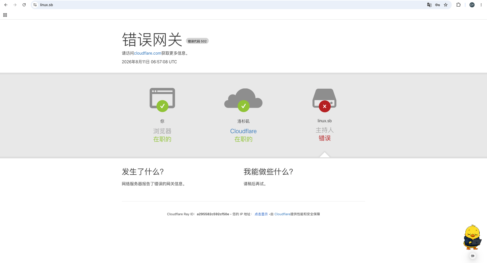Open the Google Translate page icon
This screenshot has height=263, width=487.
pyautogui.click(x=429, y=5)
